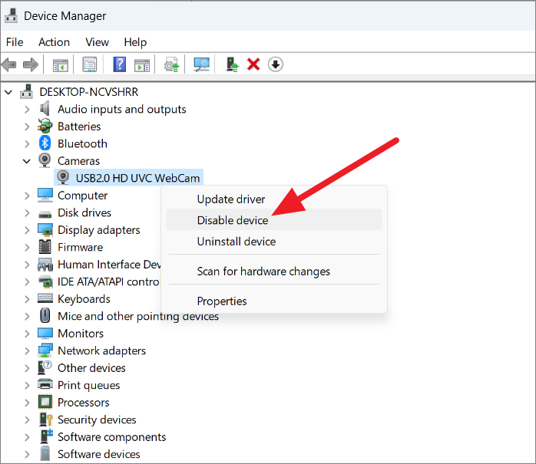Click Show/Hide Console Tree toolbar icon
The height and width of the screenshot is (464, 536).
point(61,65)
